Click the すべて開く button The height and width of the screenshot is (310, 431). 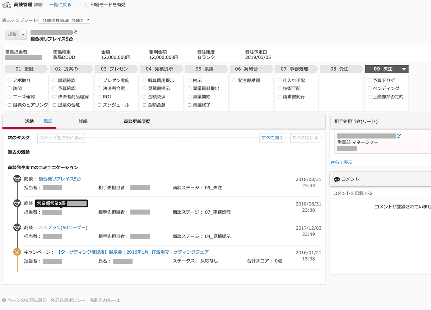click(272, 138)
